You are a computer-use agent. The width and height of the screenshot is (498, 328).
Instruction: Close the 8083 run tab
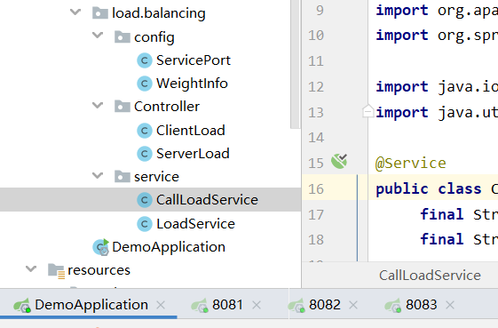pyautogui.click(x=450, y=306)
